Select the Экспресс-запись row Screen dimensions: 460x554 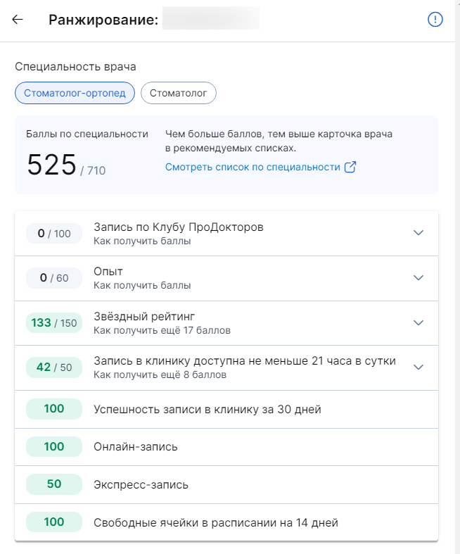141,485
